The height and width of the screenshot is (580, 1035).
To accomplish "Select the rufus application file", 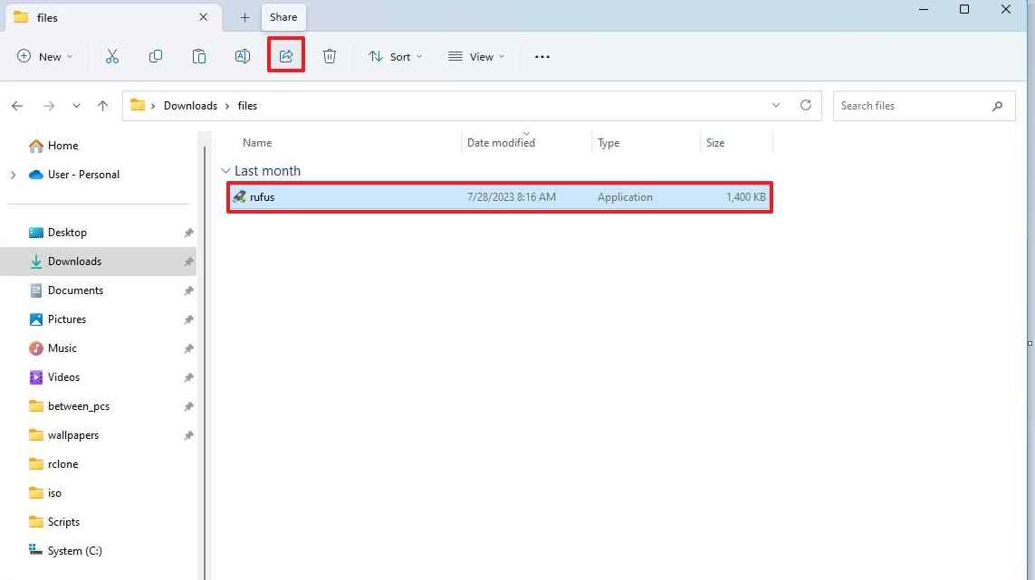I will 262,196.
